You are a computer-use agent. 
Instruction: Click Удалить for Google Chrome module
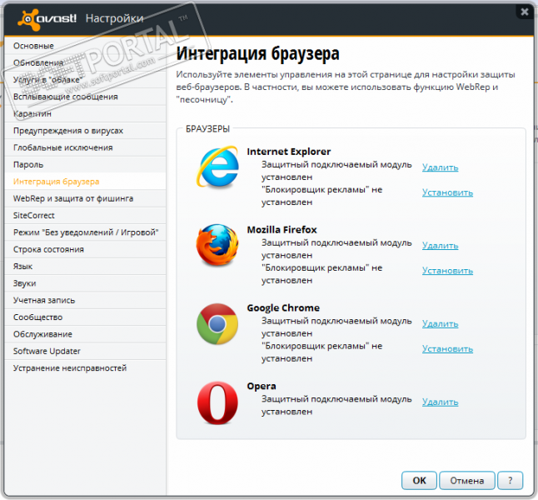click(440, 323)
